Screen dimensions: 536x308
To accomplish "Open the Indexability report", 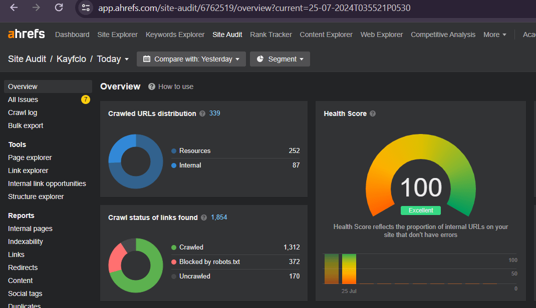I will pyautogui.click(x=26, y=241).
